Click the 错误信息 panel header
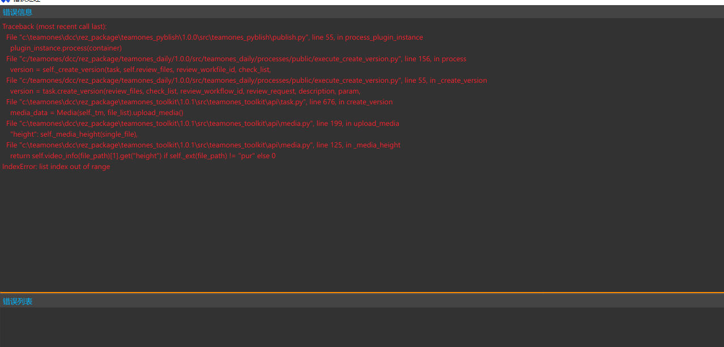Screen dimensions: 724x347 point(18,12)
